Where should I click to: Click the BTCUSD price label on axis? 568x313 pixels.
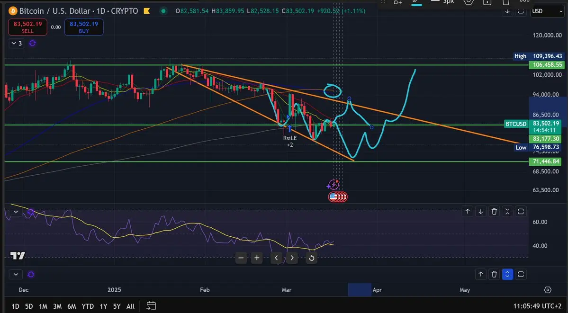(x=516, y=124)
